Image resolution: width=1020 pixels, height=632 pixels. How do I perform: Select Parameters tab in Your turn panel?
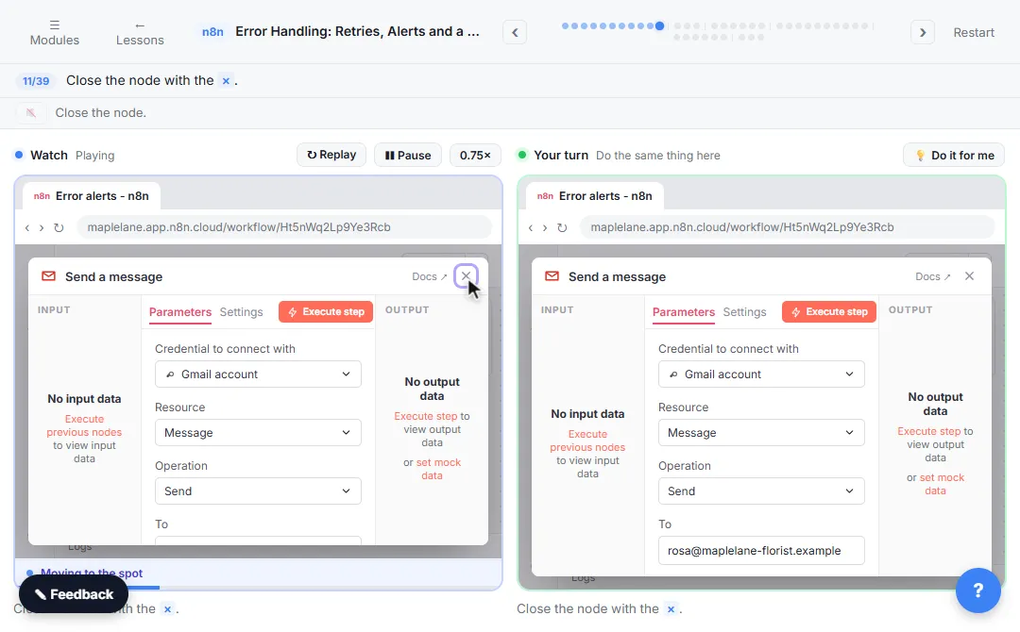(683, 312)
